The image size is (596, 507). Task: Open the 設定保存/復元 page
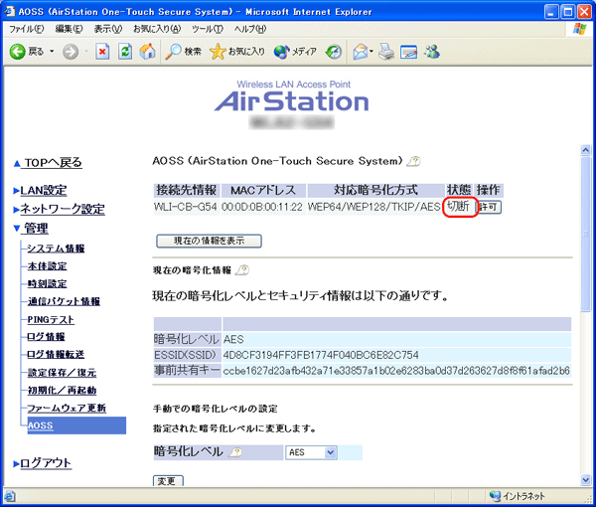click(x=62, y=373)
